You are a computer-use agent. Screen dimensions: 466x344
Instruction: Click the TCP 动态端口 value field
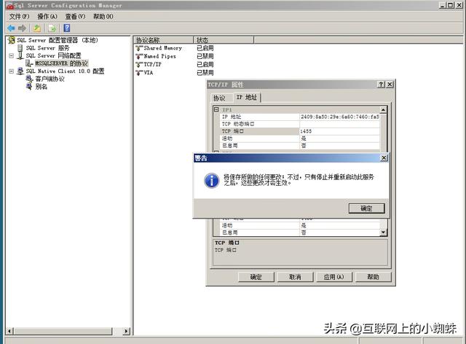click(x=339, y=124)
